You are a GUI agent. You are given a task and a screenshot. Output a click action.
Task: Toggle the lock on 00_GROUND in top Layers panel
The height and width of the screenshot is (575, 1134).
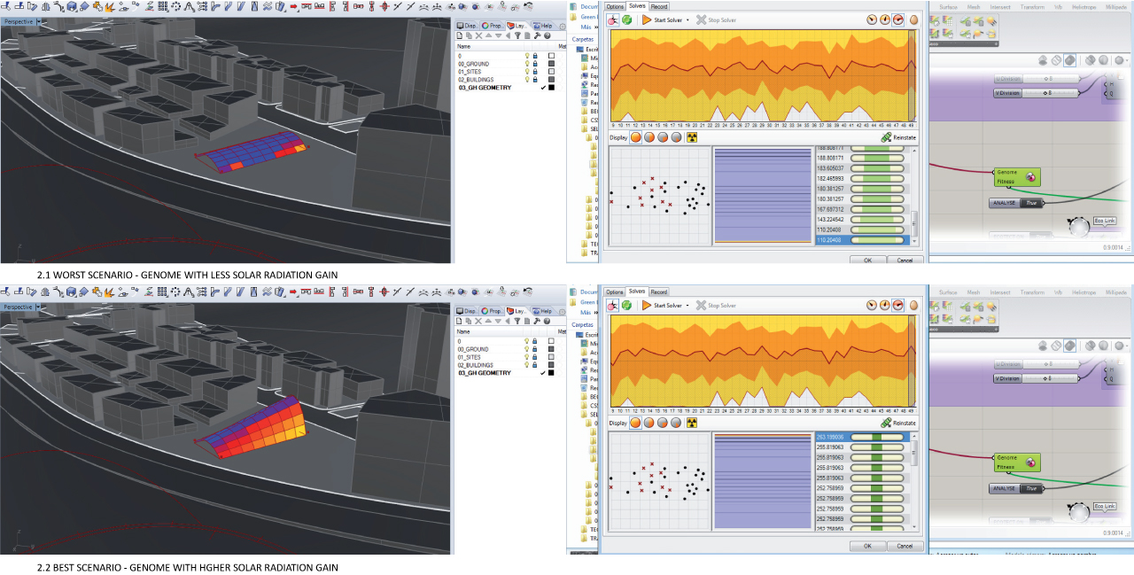535,64
